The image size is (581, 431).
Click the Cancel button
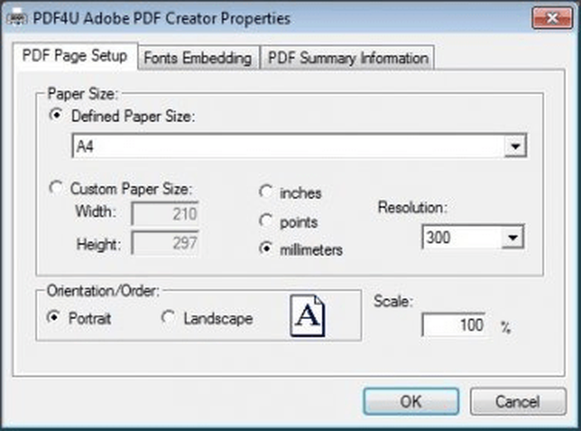pos(518,401)
